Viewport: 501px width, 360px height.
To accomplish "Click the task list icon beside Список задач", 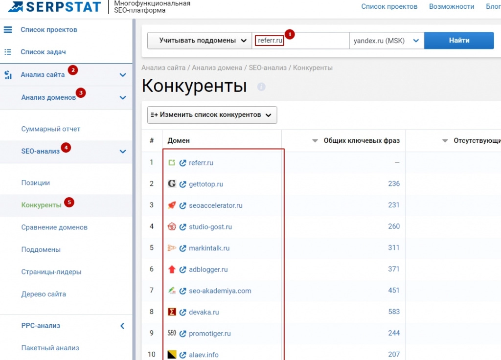I will point(8,52).
